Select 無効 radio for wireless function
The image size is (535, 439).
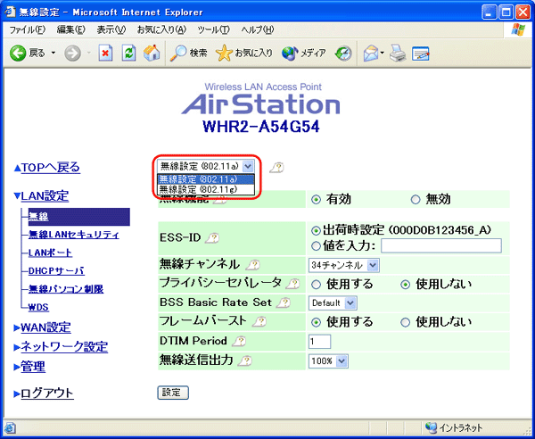tap(416, 200)
